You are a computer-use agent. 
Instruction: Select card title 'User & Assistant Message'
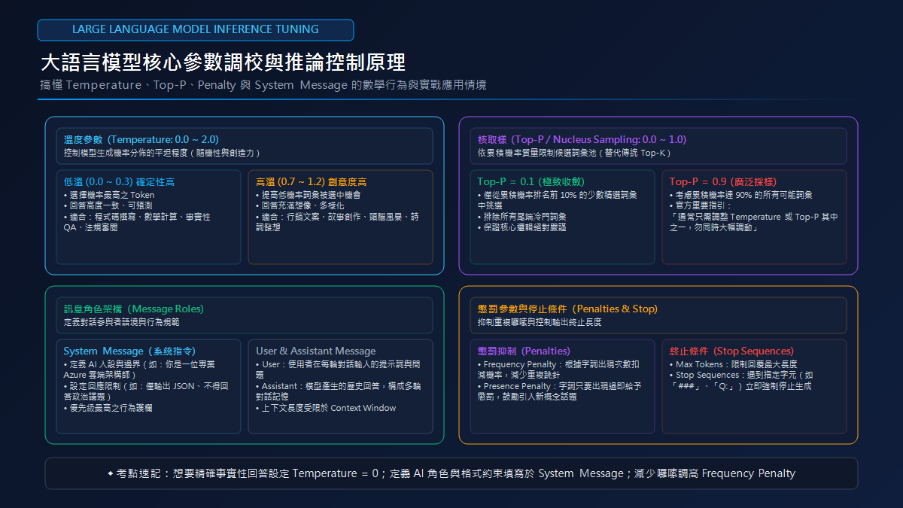[316, 351]
